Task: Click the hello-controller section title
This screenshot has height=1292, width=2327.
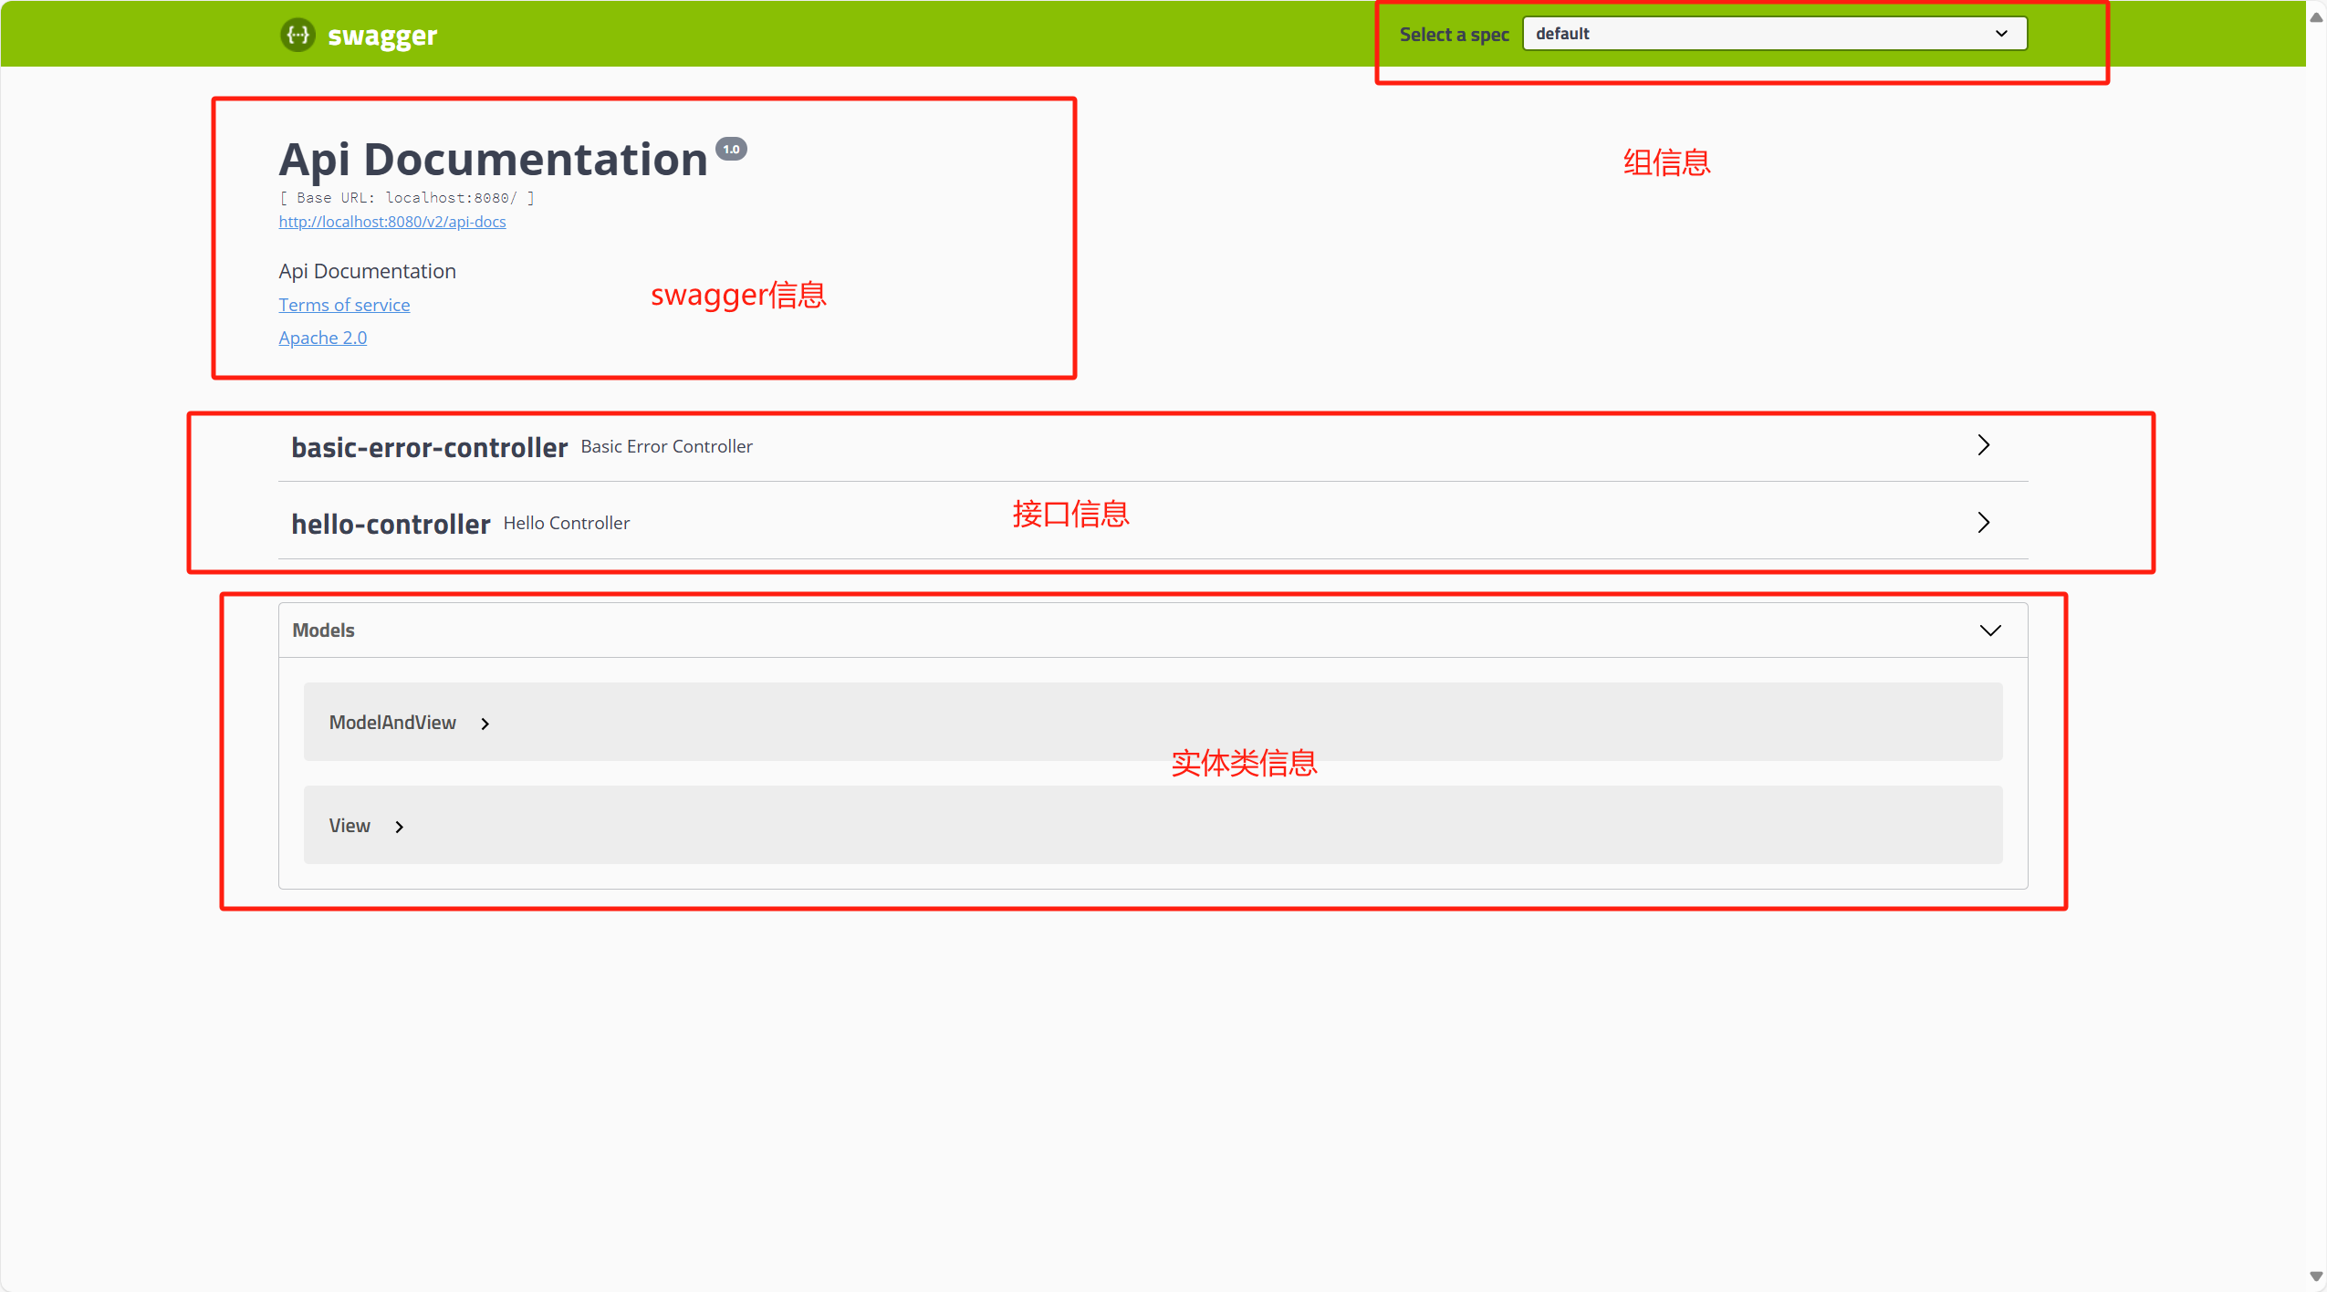Action: [x=391, y=524]
